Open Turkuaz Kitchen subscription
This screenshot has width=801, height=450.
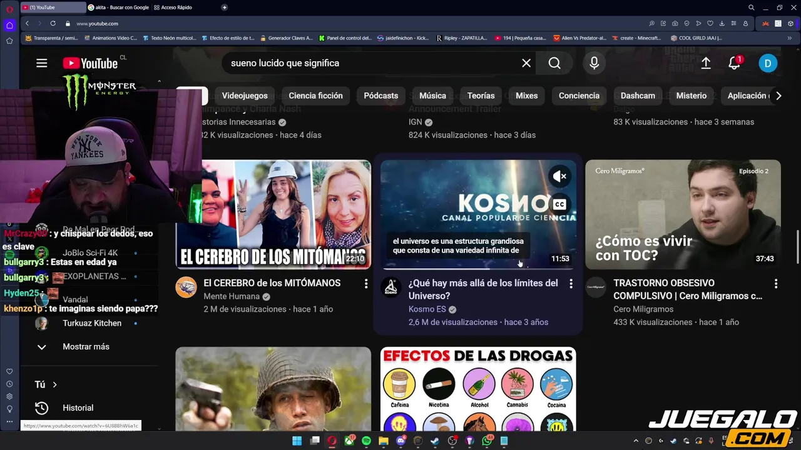coord(92,323)
